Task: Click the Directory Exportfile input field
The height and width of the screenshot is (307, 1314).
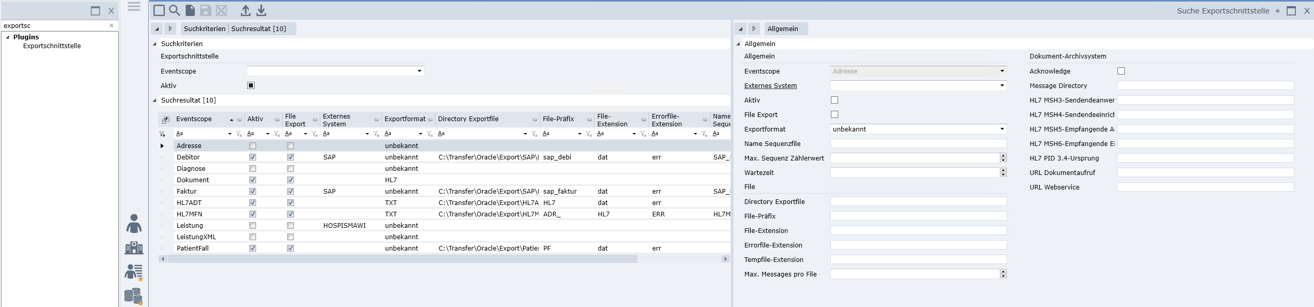Action: click(918, 201)
